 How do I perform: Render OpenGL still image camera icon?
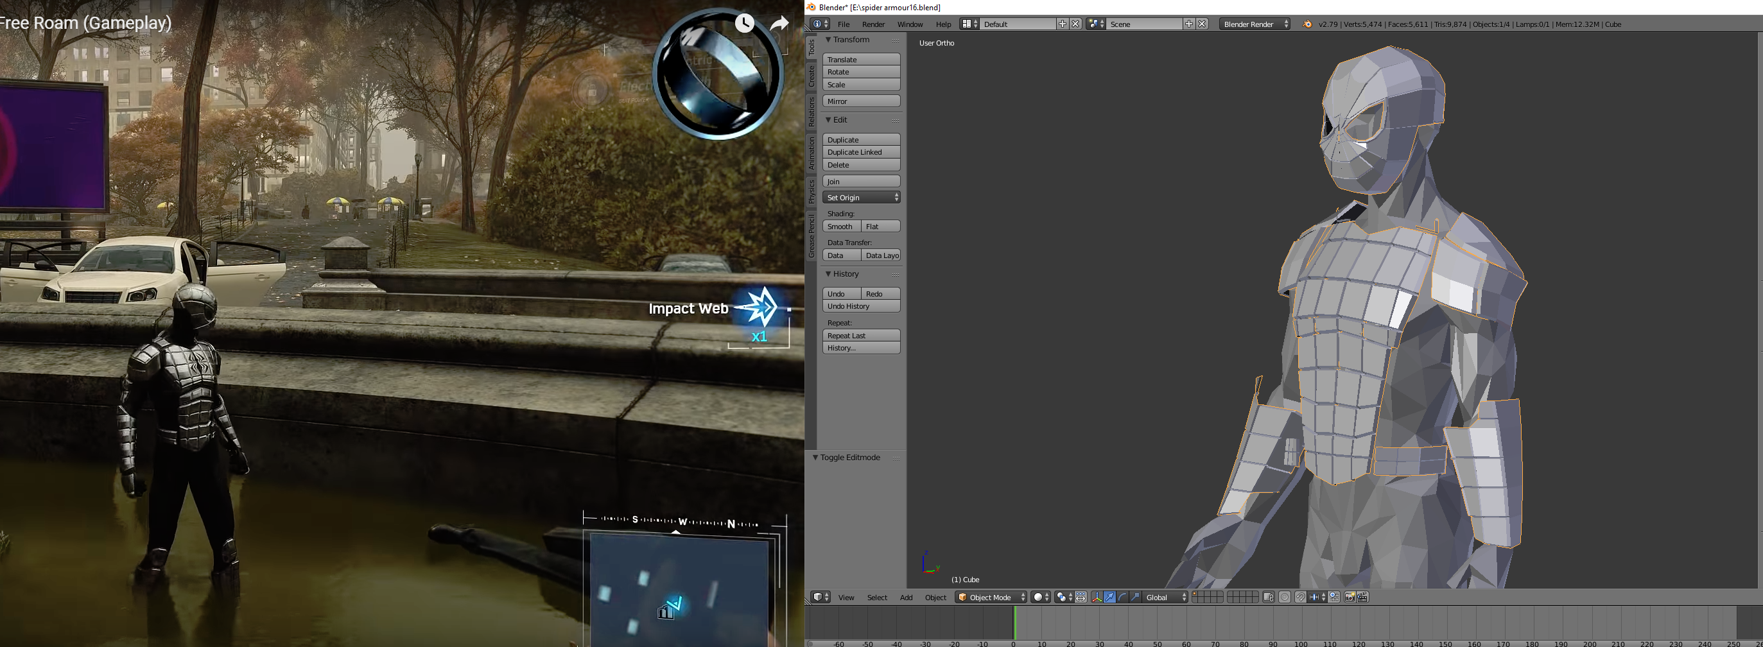(1350, 597)
